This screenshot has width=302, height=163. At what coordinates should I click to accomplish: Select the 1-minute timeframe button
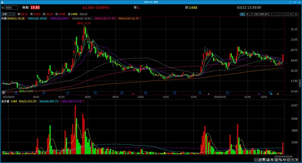(271, 14)
